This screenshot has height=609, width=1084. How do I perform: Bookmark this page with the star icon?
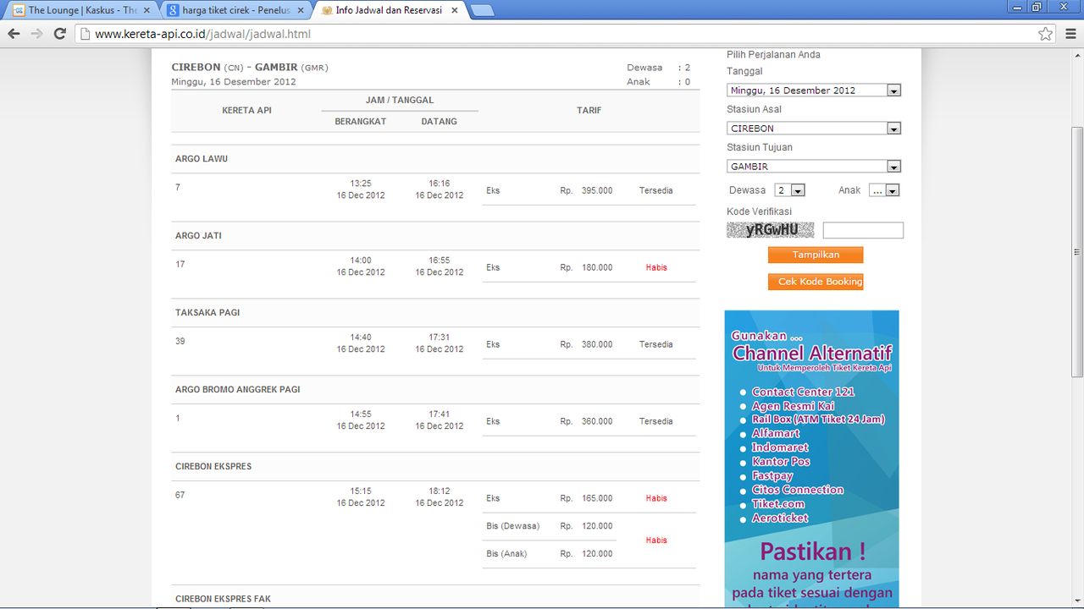coord(1046,34)
